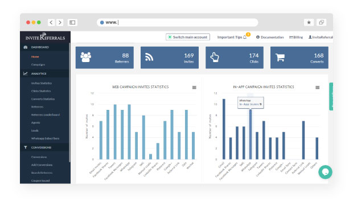
Task: Open the InviteReferral user account menu
Action: point(321,37)
